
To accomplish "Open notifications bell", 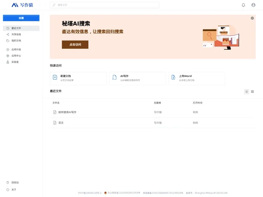I will point(243,5).
